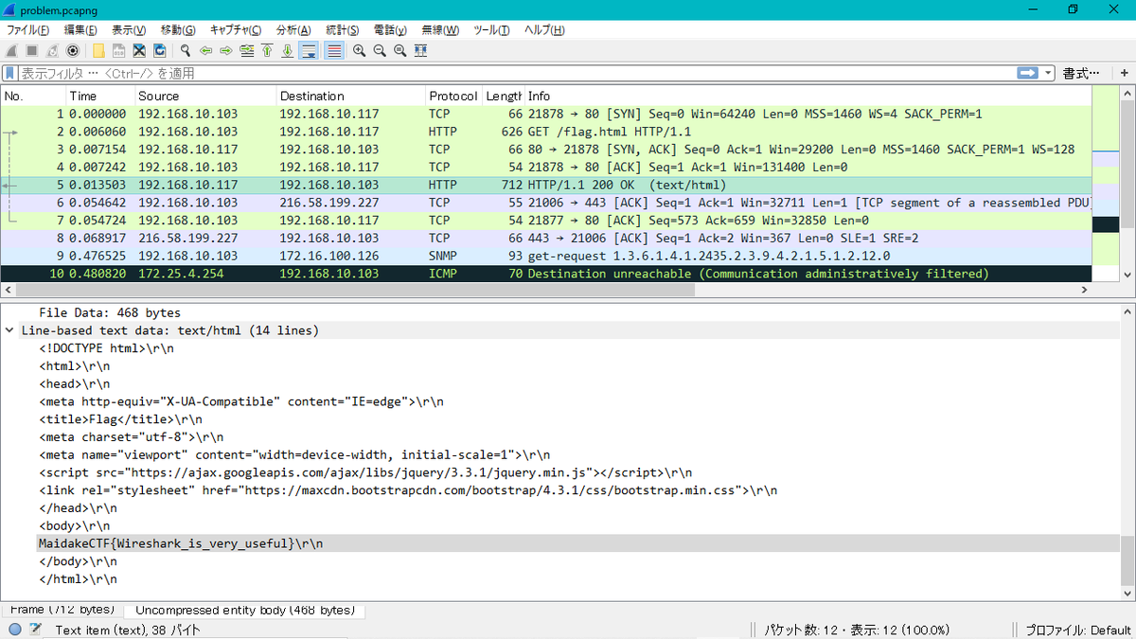Screen dimensions: 1136x639
Task: Open the 統計(S) menu
Action: point(342,30)
